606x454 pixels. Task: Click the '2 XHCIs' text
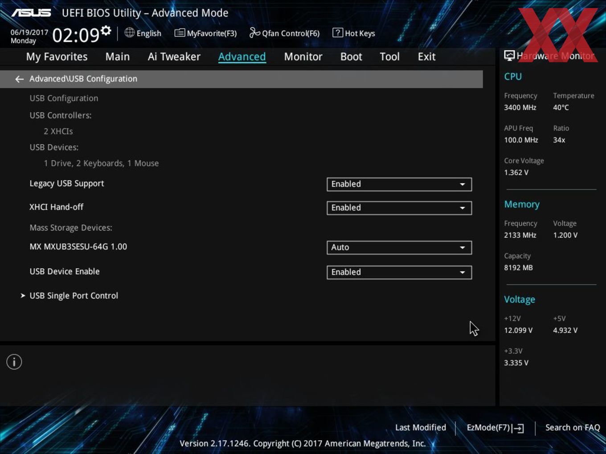click(x=58, y=131)
